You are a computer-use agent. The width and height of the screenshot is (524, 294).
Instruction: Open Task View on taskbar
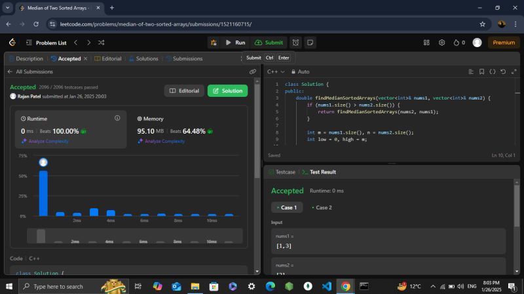click(x=138, y=286)
